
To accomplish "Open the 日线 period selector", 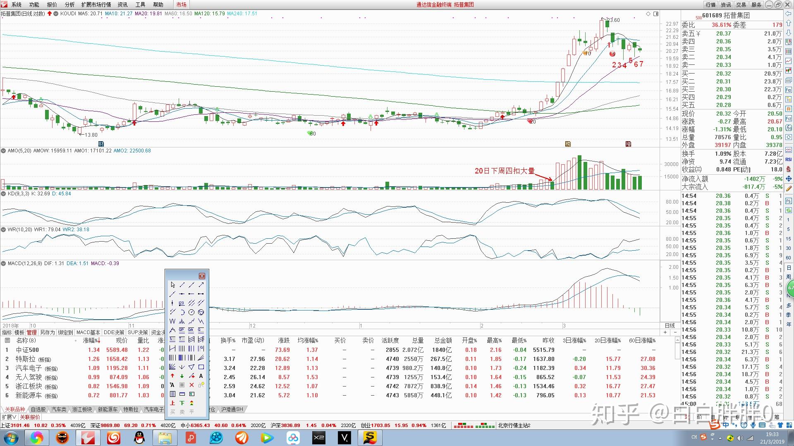I will point(670,325).
